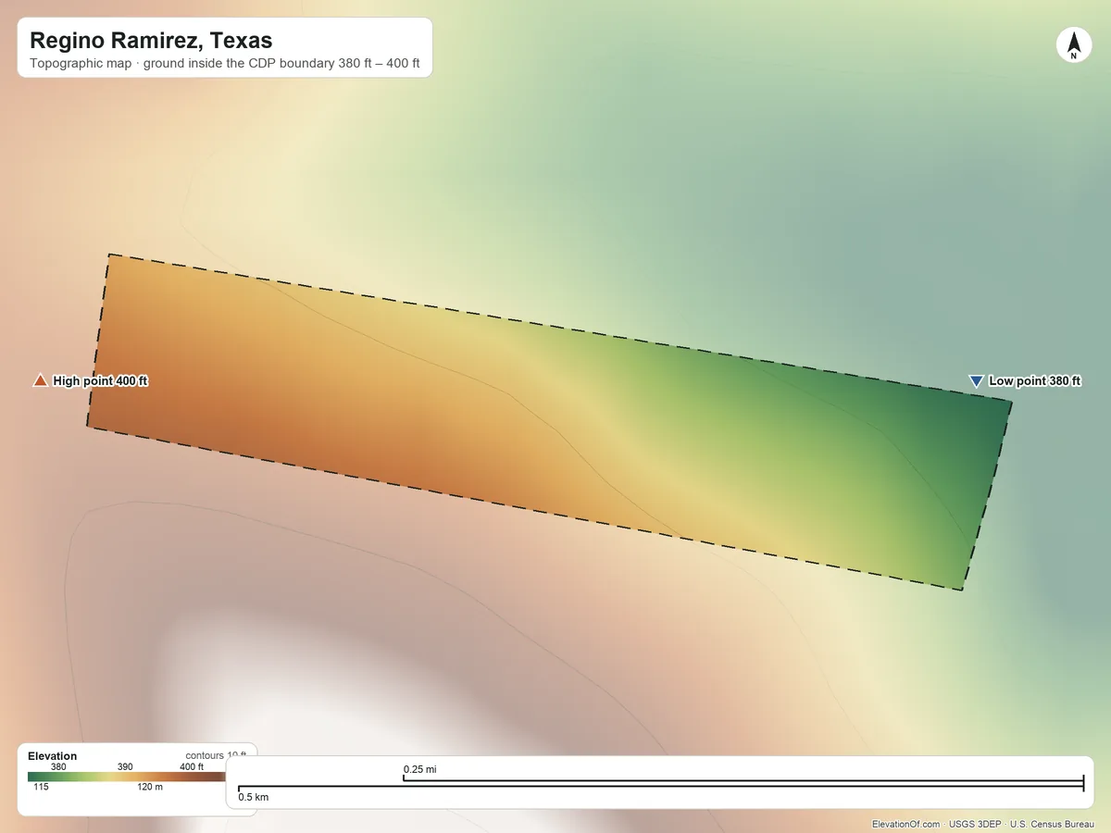Click the ElevationOf.com attribution text

pos(906,824)
